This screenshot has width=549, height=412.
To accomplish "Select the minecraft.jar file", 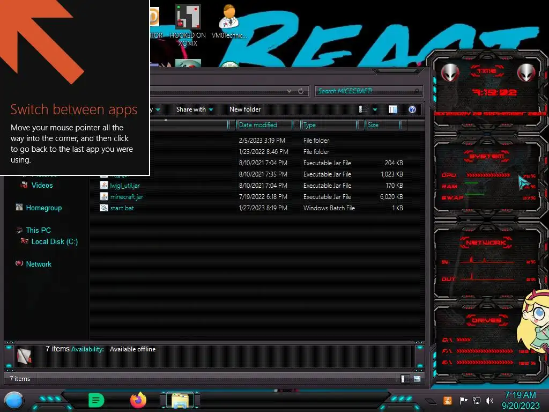I will [x=127, y=197].
